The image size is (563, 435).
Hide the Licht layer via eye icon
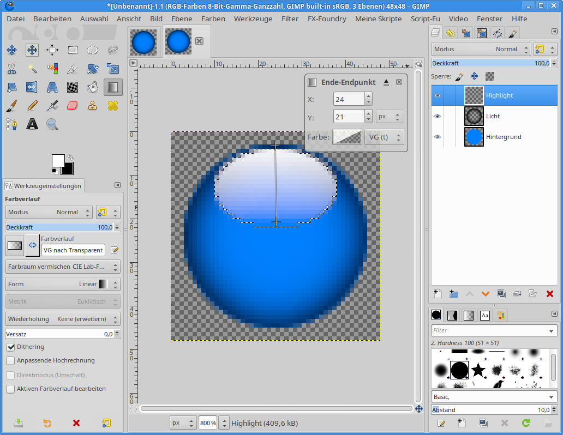tap(437, 116)
